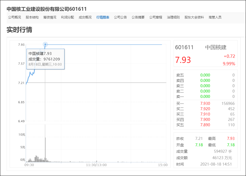Click the 实时行情 heading
Image resolution: width=246 pixels, height=176 pixels.
20,29
